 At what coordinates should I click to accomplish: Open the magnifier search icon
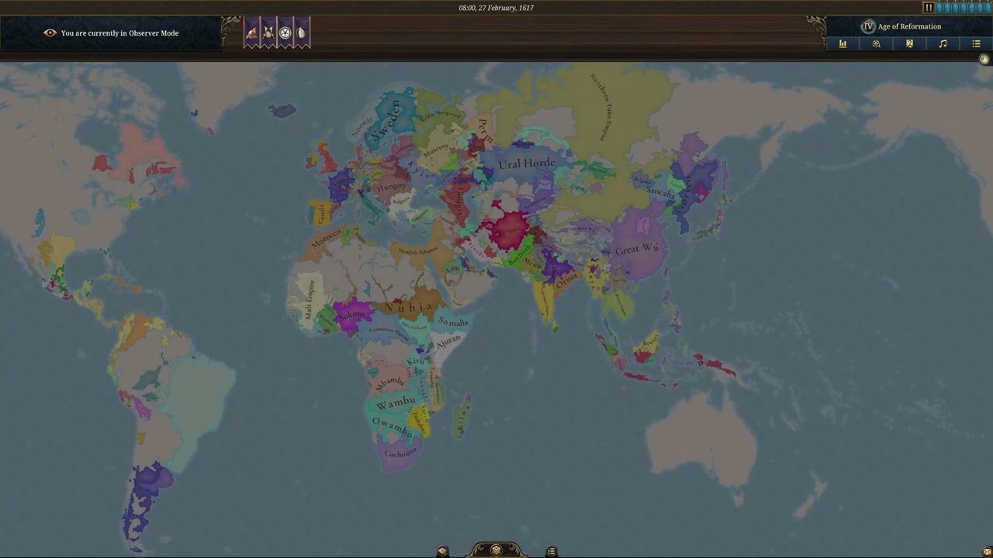click(x=876, y=43)
